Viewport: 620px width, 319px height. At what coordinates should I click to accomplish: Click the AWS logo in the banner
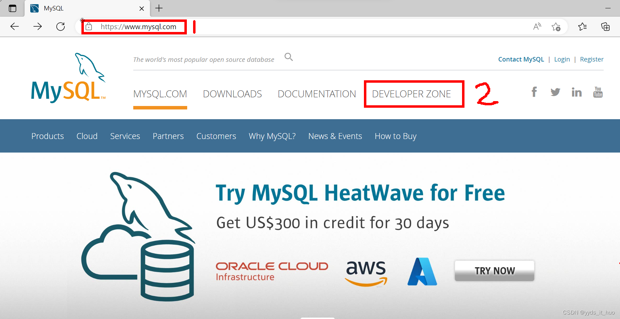click(366, 273)
